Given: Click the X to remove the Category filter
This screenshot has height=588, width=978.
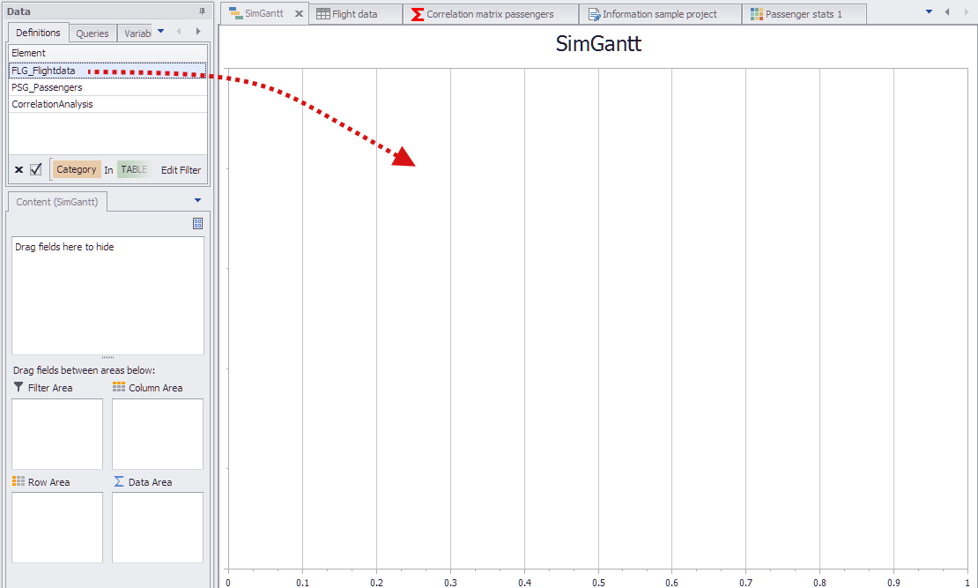Looking at the screenshot, I should coord(19,169).
